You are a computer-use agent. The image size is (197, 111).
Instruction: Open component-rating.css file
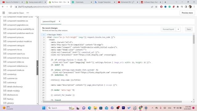[16, 46]
